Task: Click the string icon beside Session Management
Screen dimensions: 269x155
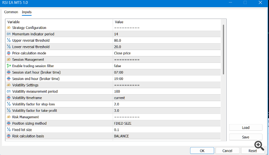Action: [9, 60]
